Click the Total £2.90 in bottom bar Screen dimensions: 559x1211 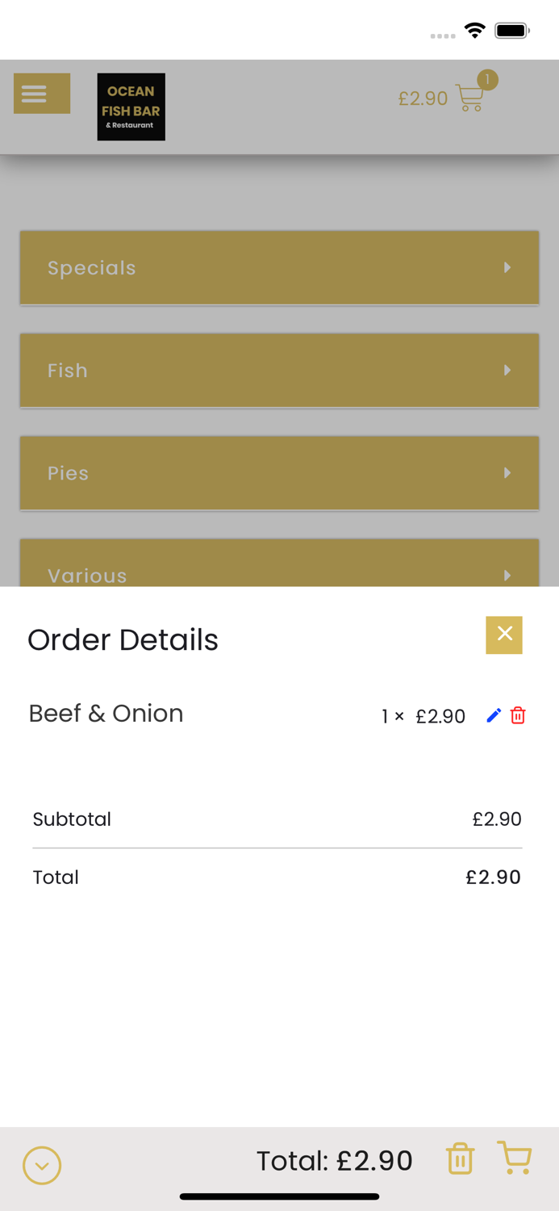point(334,1160)
